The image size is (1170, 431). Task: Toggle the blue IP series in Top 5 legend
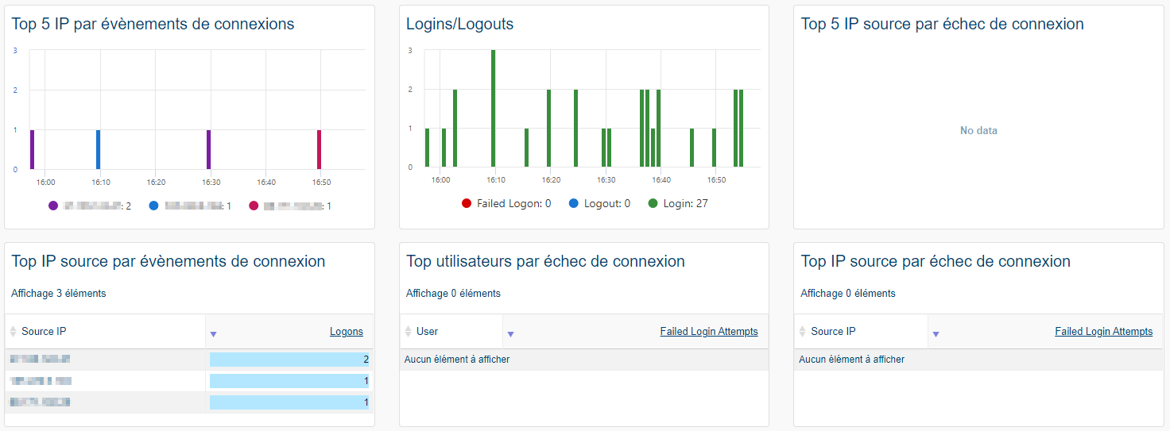153,206
